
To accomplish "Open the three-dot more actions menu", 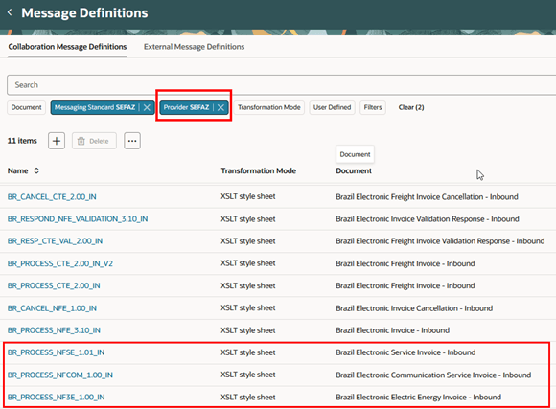I will coord(132,141).
